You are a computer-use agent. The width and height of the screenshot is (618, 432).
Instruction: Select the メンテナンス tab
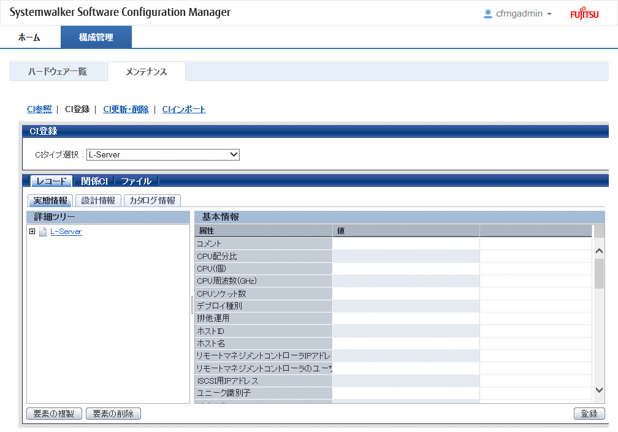coord(146,71)
